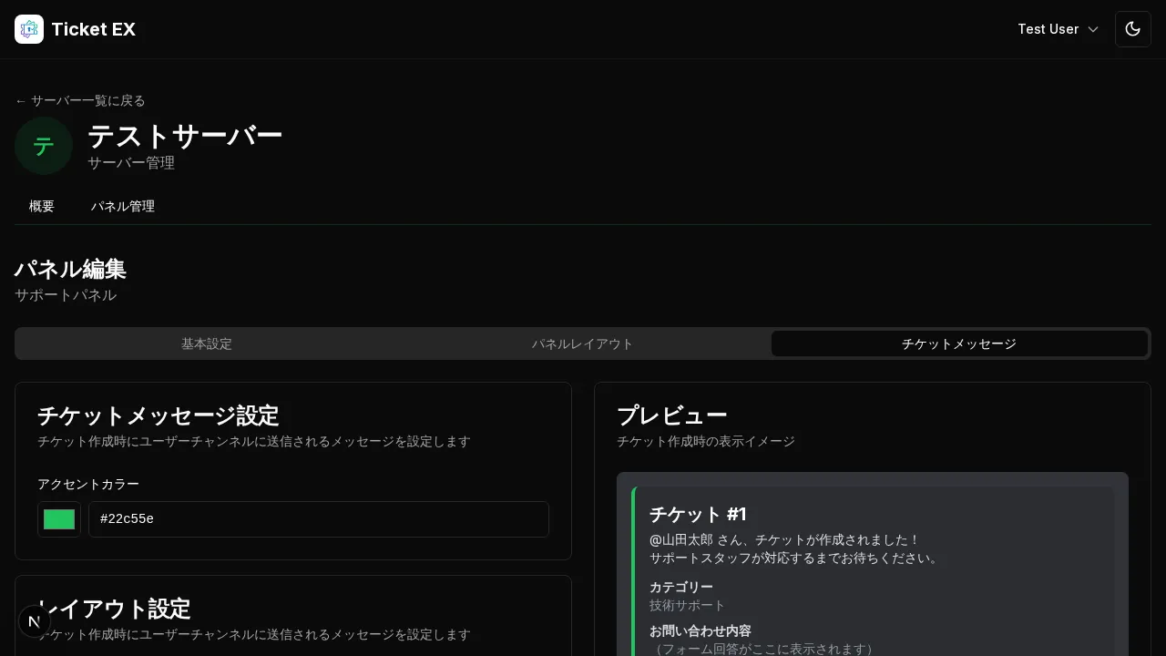Click the レイアウト設定 section heading
This screenshot has width=1166, height=656.
click(115, 609)
